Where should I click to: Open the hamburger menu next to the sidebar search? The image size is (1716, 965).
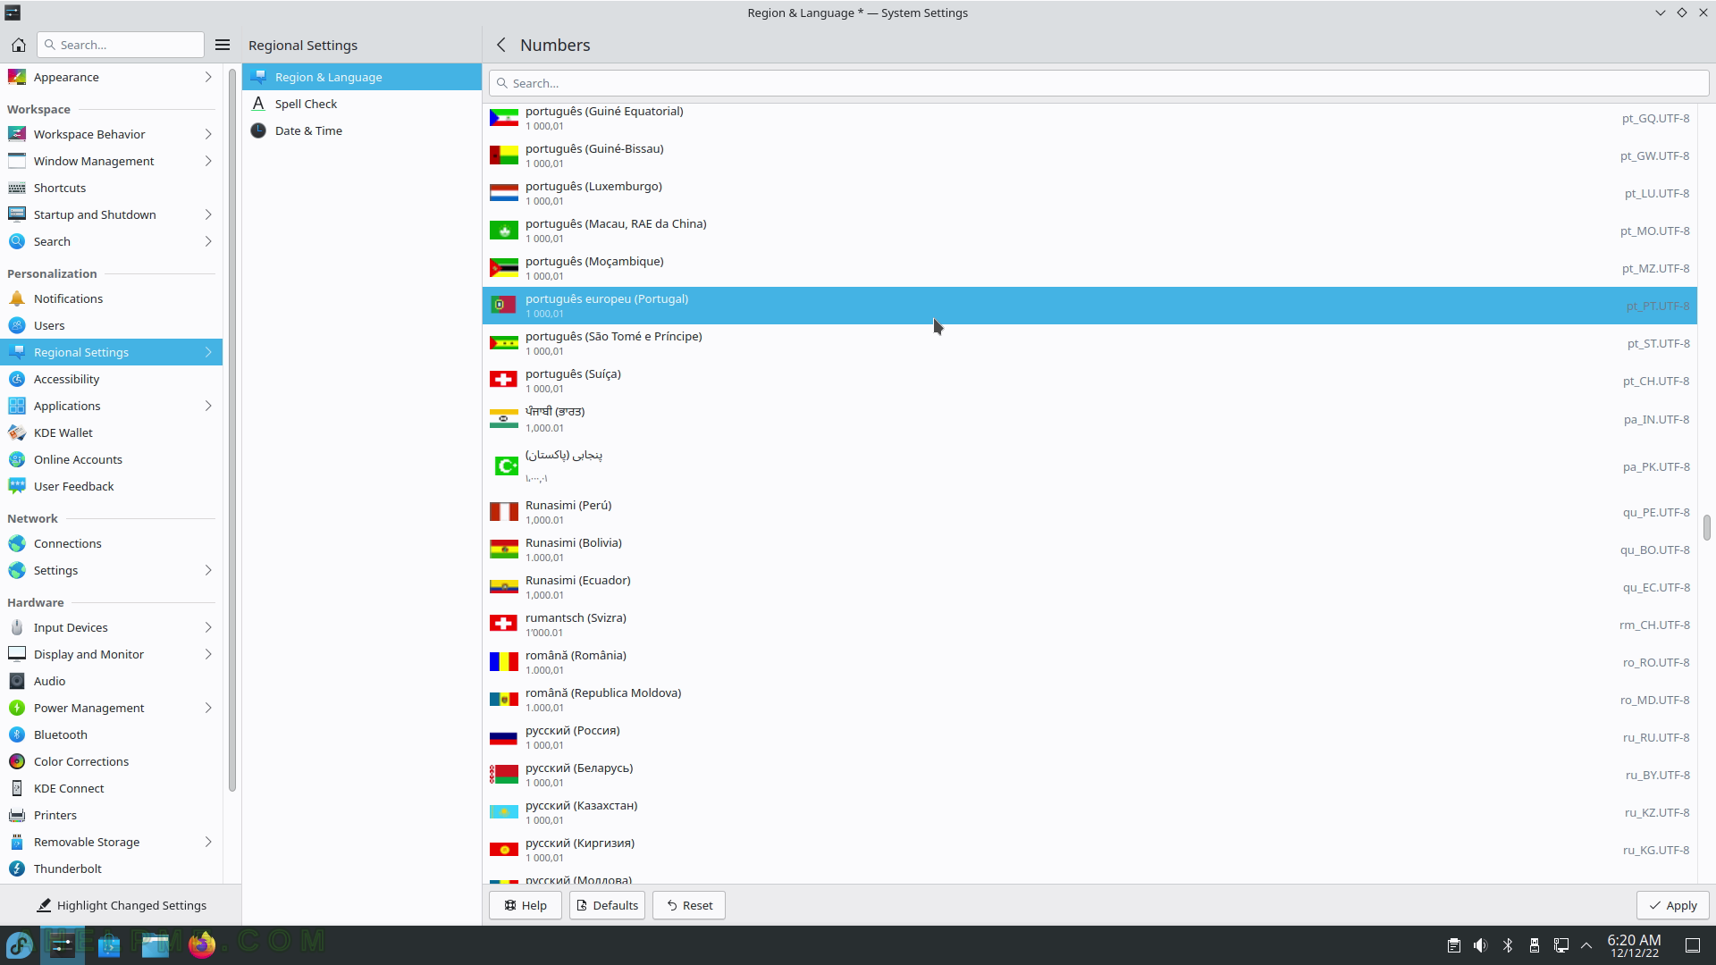[223, 45]
